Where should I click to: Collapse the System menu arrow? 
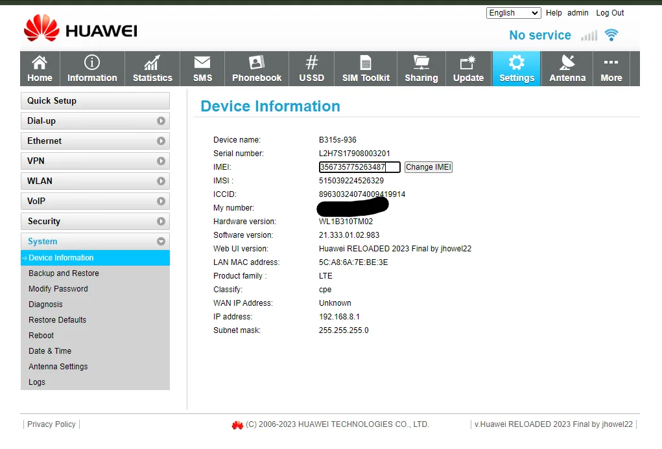[161, 242]
